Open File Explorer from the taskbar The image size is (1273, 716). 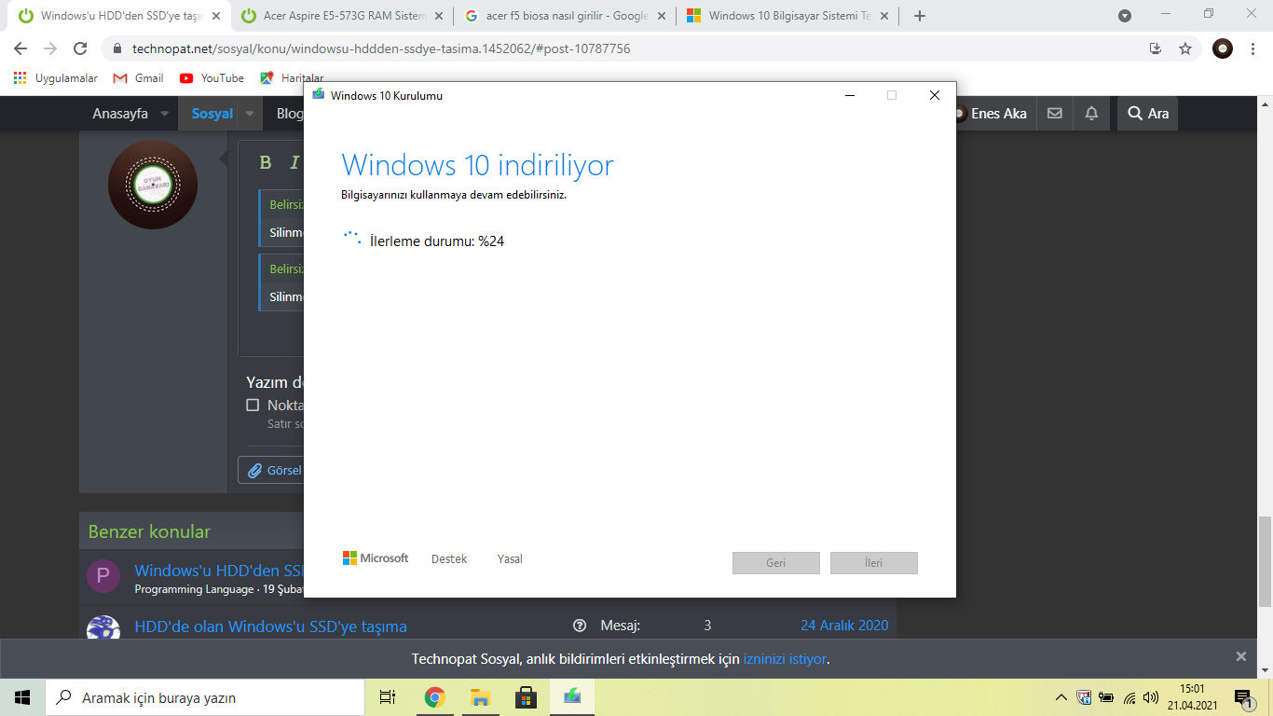pyautogui.click(x=480, y=697)
